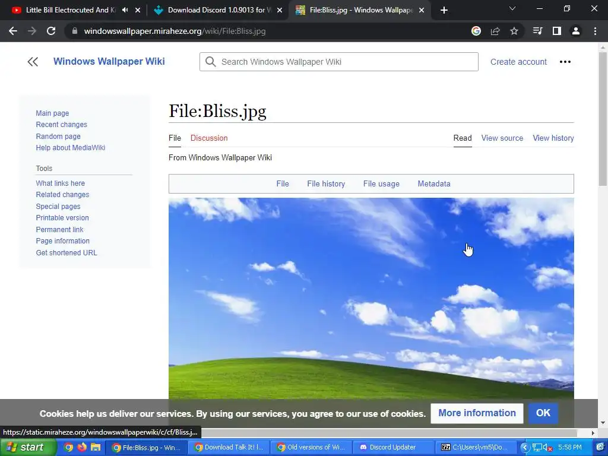The width and height of the screenshot is (608, 456).
Task: Open the tab search dropdown chevron
Action: (512, 8)
